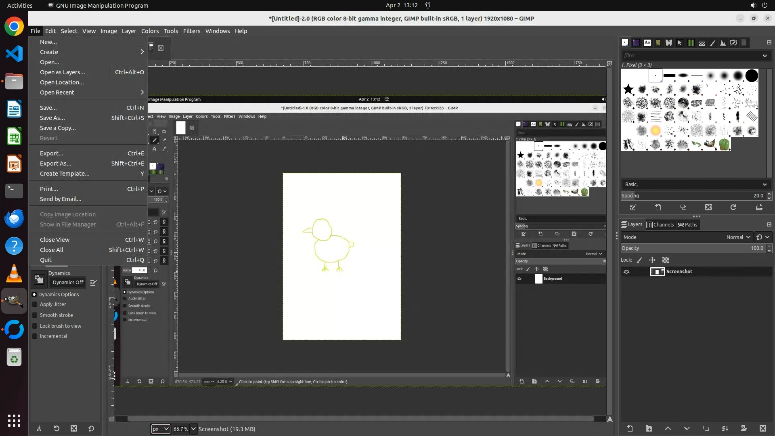Image resolution: width=775 pixels, height=436 pixels.
Task: Click the new layer group icon
Action: (649, 428)
